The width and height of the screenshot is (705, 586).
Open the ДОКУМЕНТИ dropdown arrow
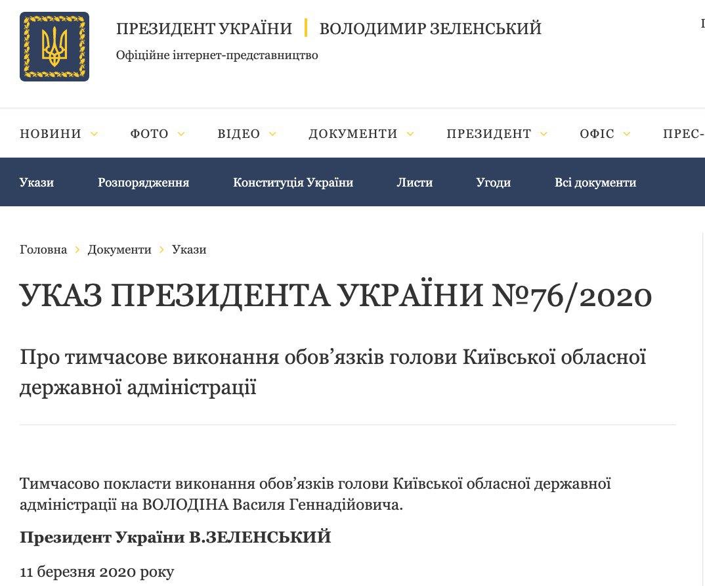coord(410,134)
